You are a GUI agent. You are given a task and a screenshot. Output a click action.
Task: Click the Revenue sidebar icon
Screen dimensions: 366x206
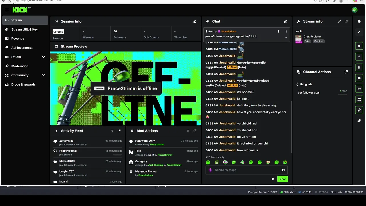pos(7,39)
